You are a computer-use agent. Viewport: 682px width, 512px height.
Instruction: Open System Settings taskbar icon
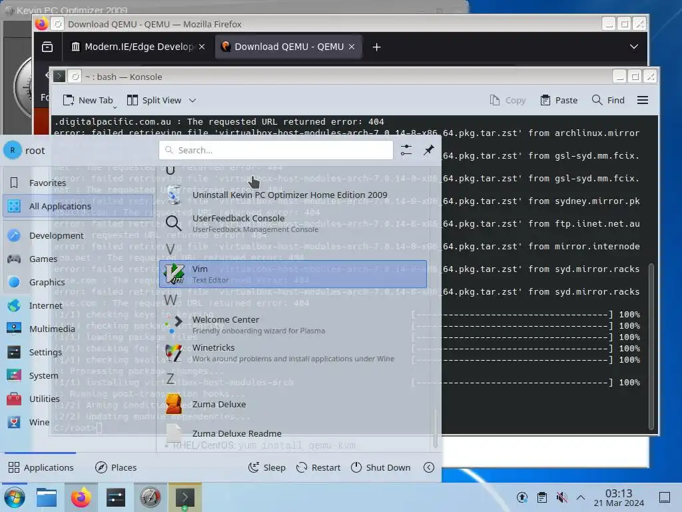pos(116,497)
